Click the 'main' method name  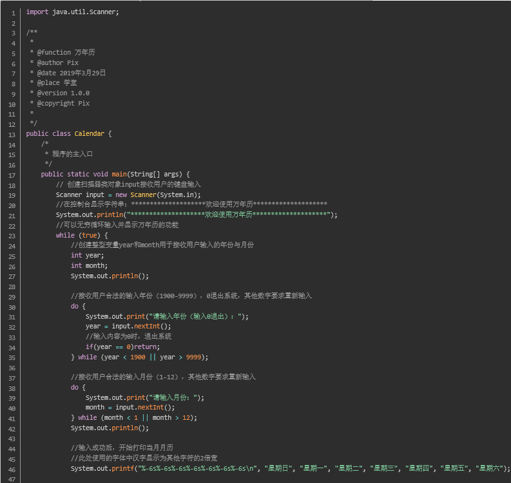point(119,175)
